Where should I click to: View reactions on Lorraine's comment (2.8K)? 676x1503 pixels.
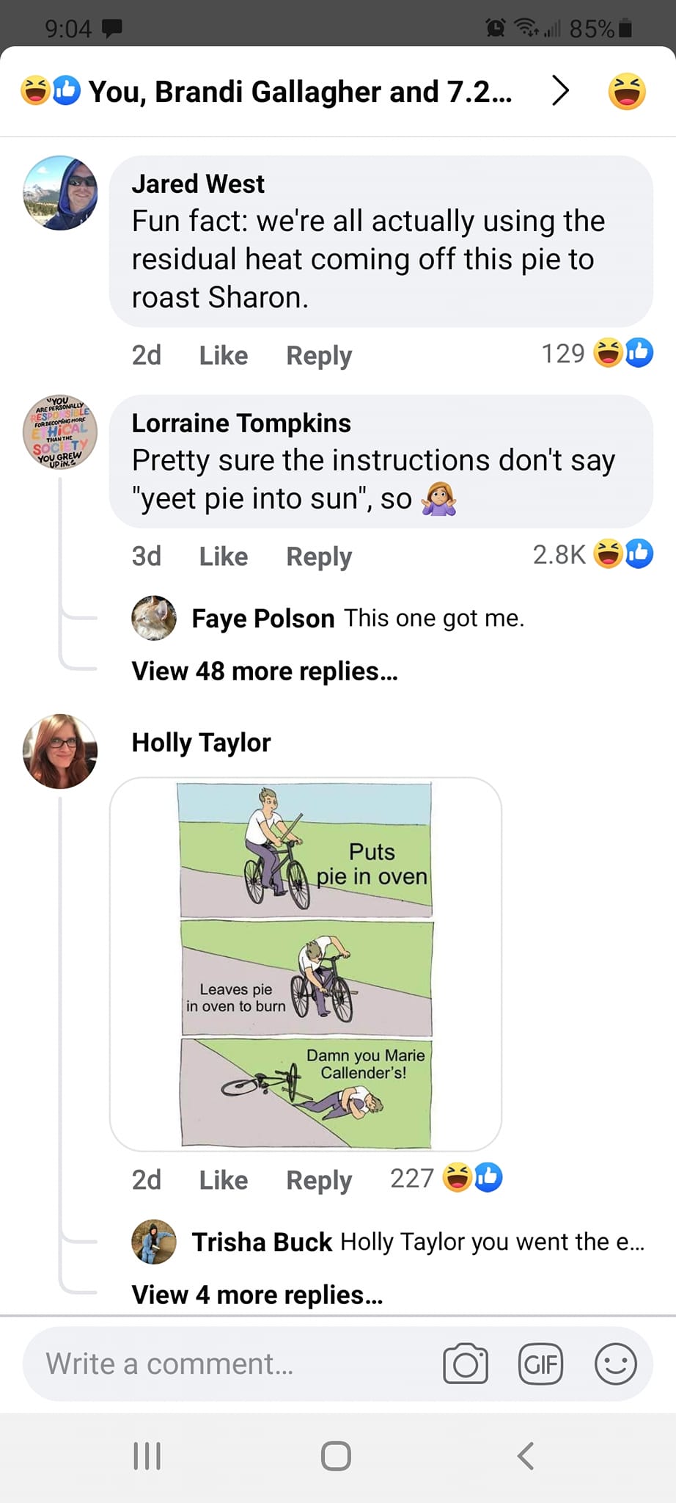592,554
